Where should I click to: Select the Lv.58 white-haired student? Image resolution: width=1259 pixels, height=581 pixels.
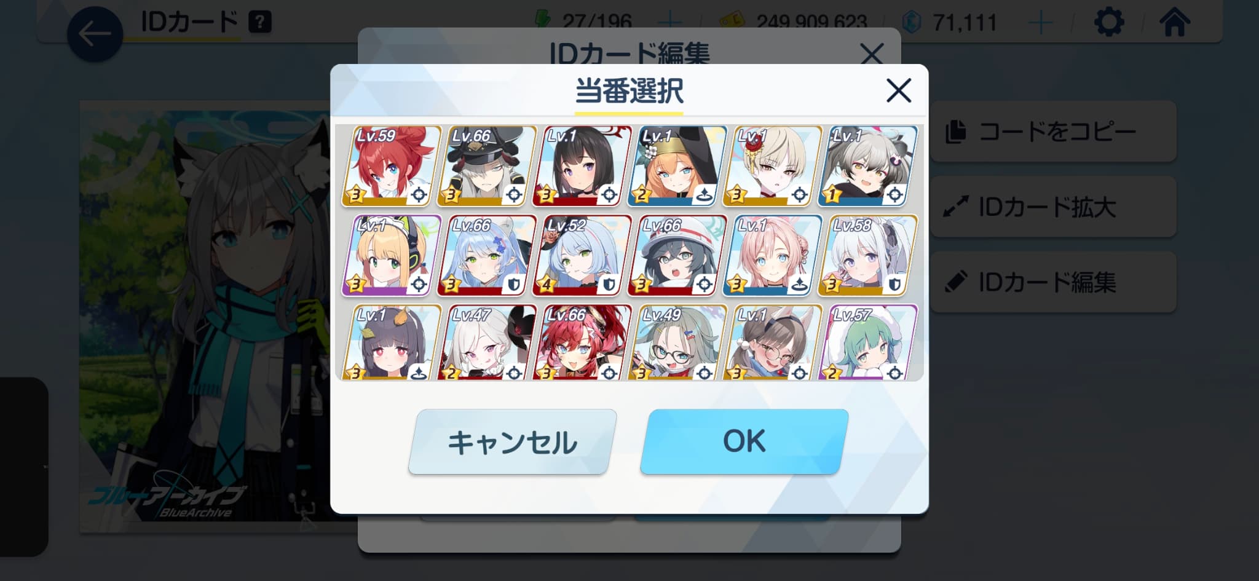coord(868,255)
